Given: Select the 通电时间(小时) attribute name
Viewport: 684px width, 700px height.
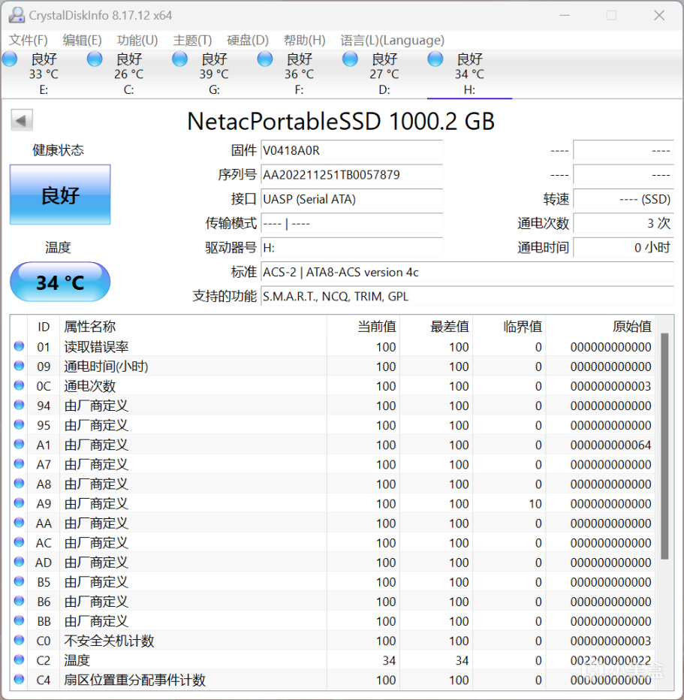Looking at the screenshot, I should (x=106, y=367).
